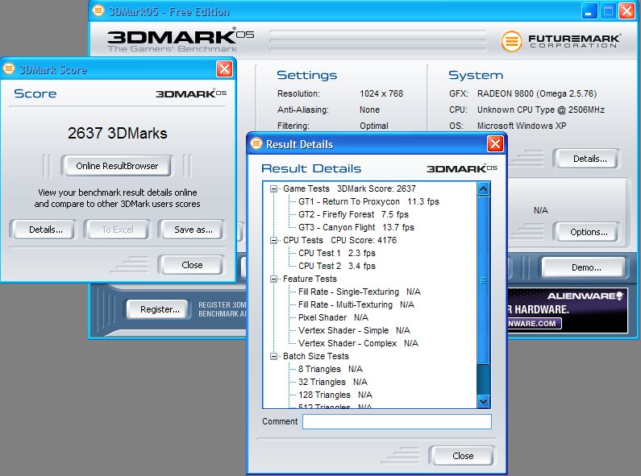
Task: Close the 3DMark Score dialog via Close button
Action: point(192,265)
